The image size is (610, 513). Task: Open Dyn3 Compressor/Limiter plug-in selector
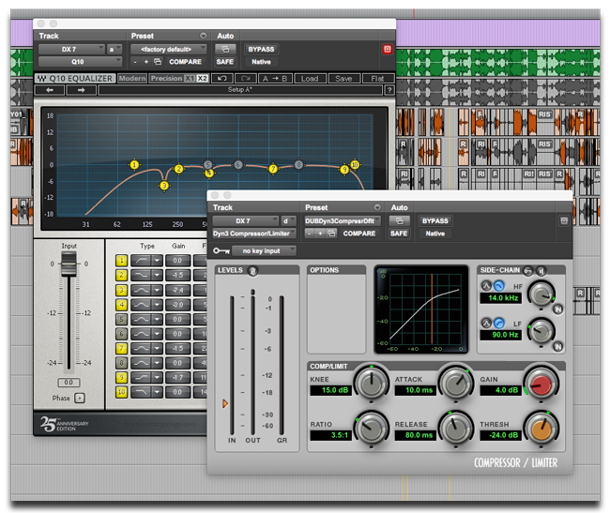254,234
